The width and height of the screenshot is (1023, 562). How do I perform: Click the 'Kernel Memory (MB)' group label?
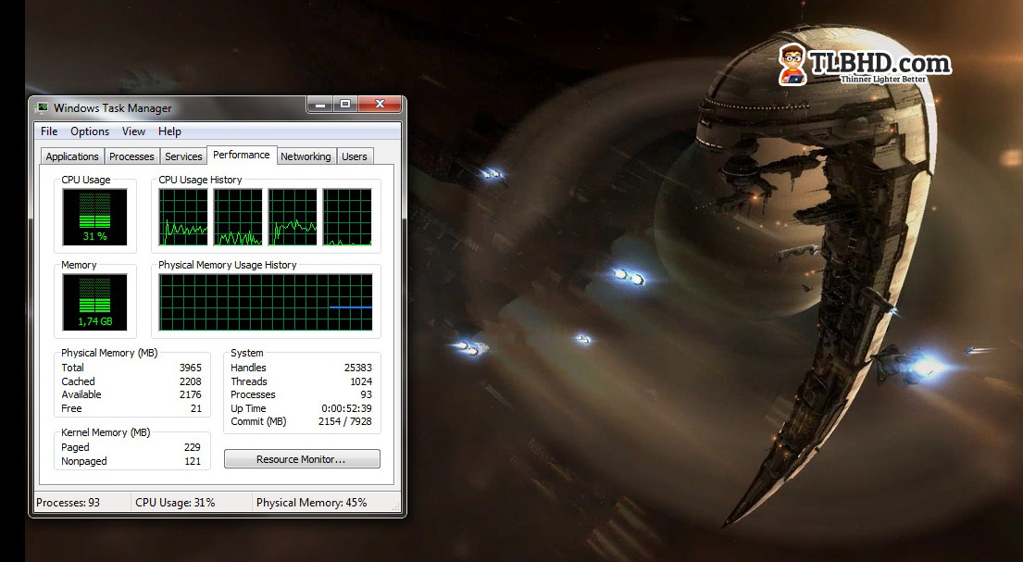point(106,432)
